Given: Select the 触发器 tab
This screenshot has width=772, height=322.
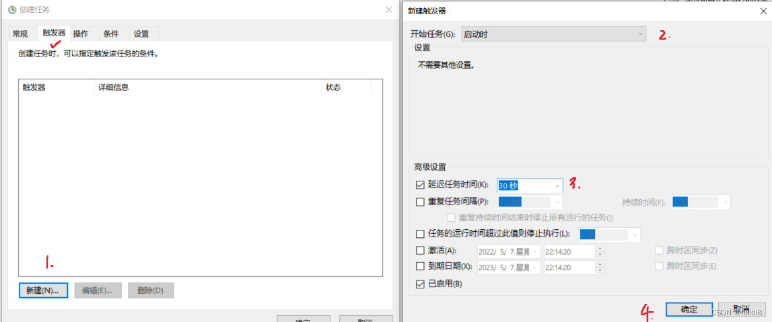Looking at the screenshot, I should click(x=54, y=33).
